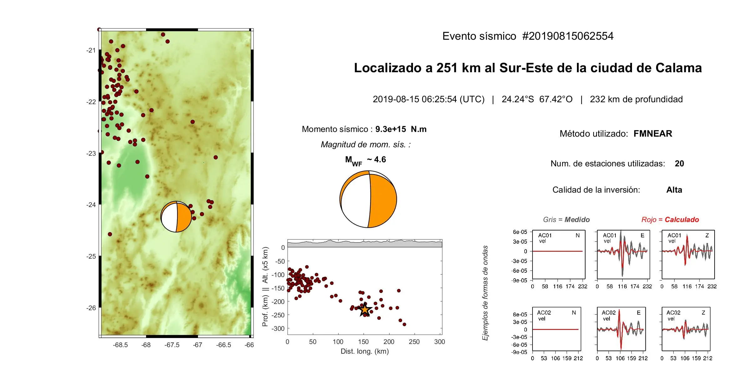Click the '232 km de profundidad' text
This screenshot has width=744, height=379.
tap(636, 99)
